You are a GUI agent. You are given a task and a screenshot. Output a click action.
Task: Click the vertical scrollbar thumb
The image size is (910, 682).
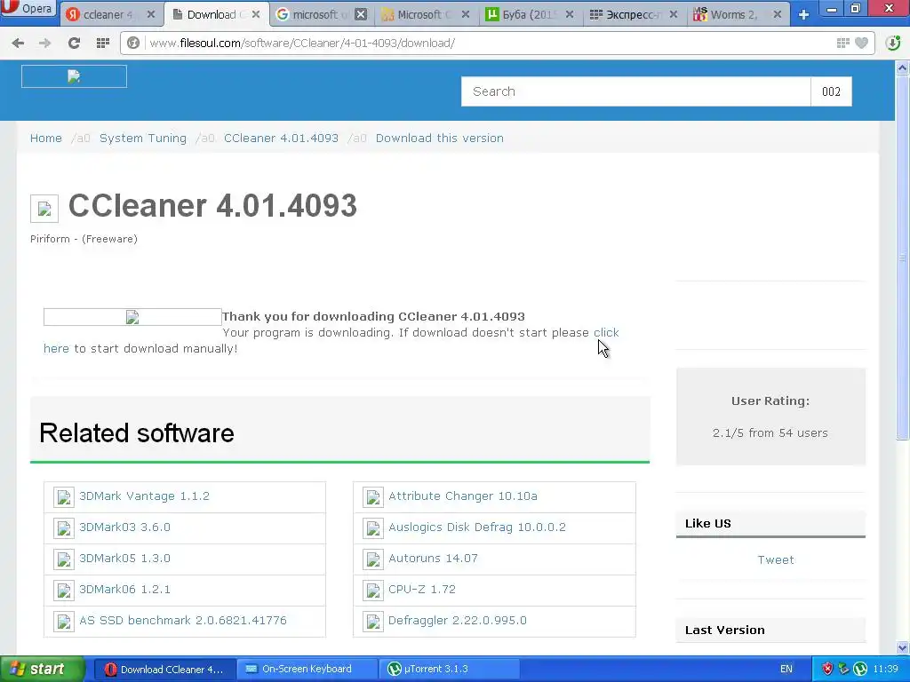[x=903, y=258]
